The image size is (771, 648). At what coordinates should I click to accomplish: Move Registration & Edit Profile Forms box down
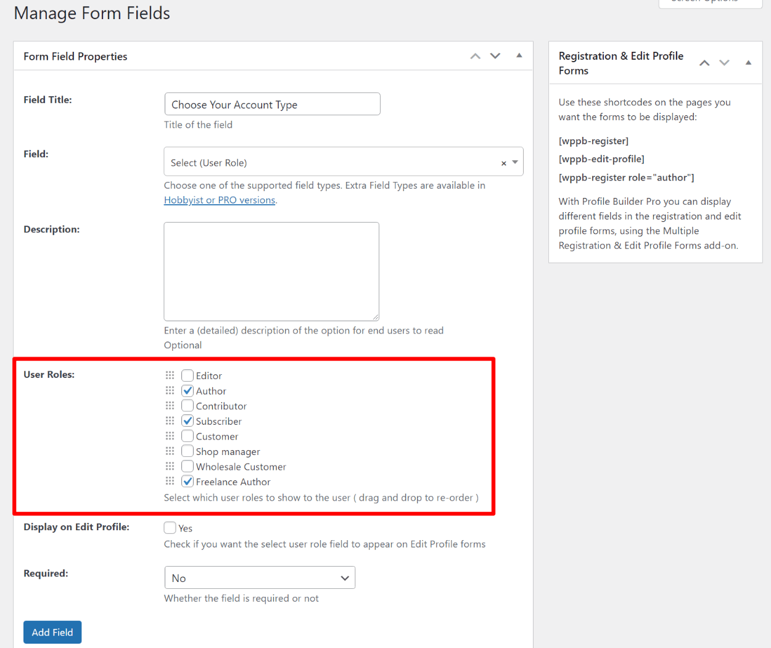coord(725,63)
